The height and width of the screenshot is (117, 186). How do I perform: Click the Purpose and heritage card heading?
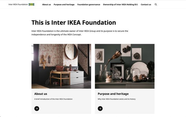point(113,94)
